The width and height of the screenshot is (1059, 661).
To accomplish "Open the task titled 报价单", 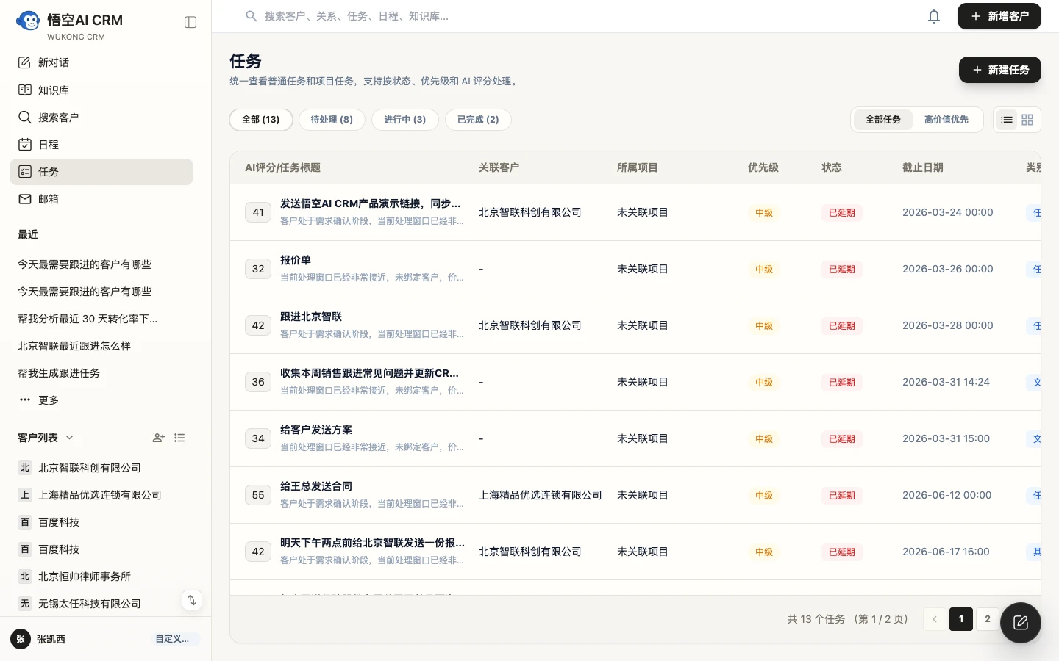I will click(x=295, y=260).
